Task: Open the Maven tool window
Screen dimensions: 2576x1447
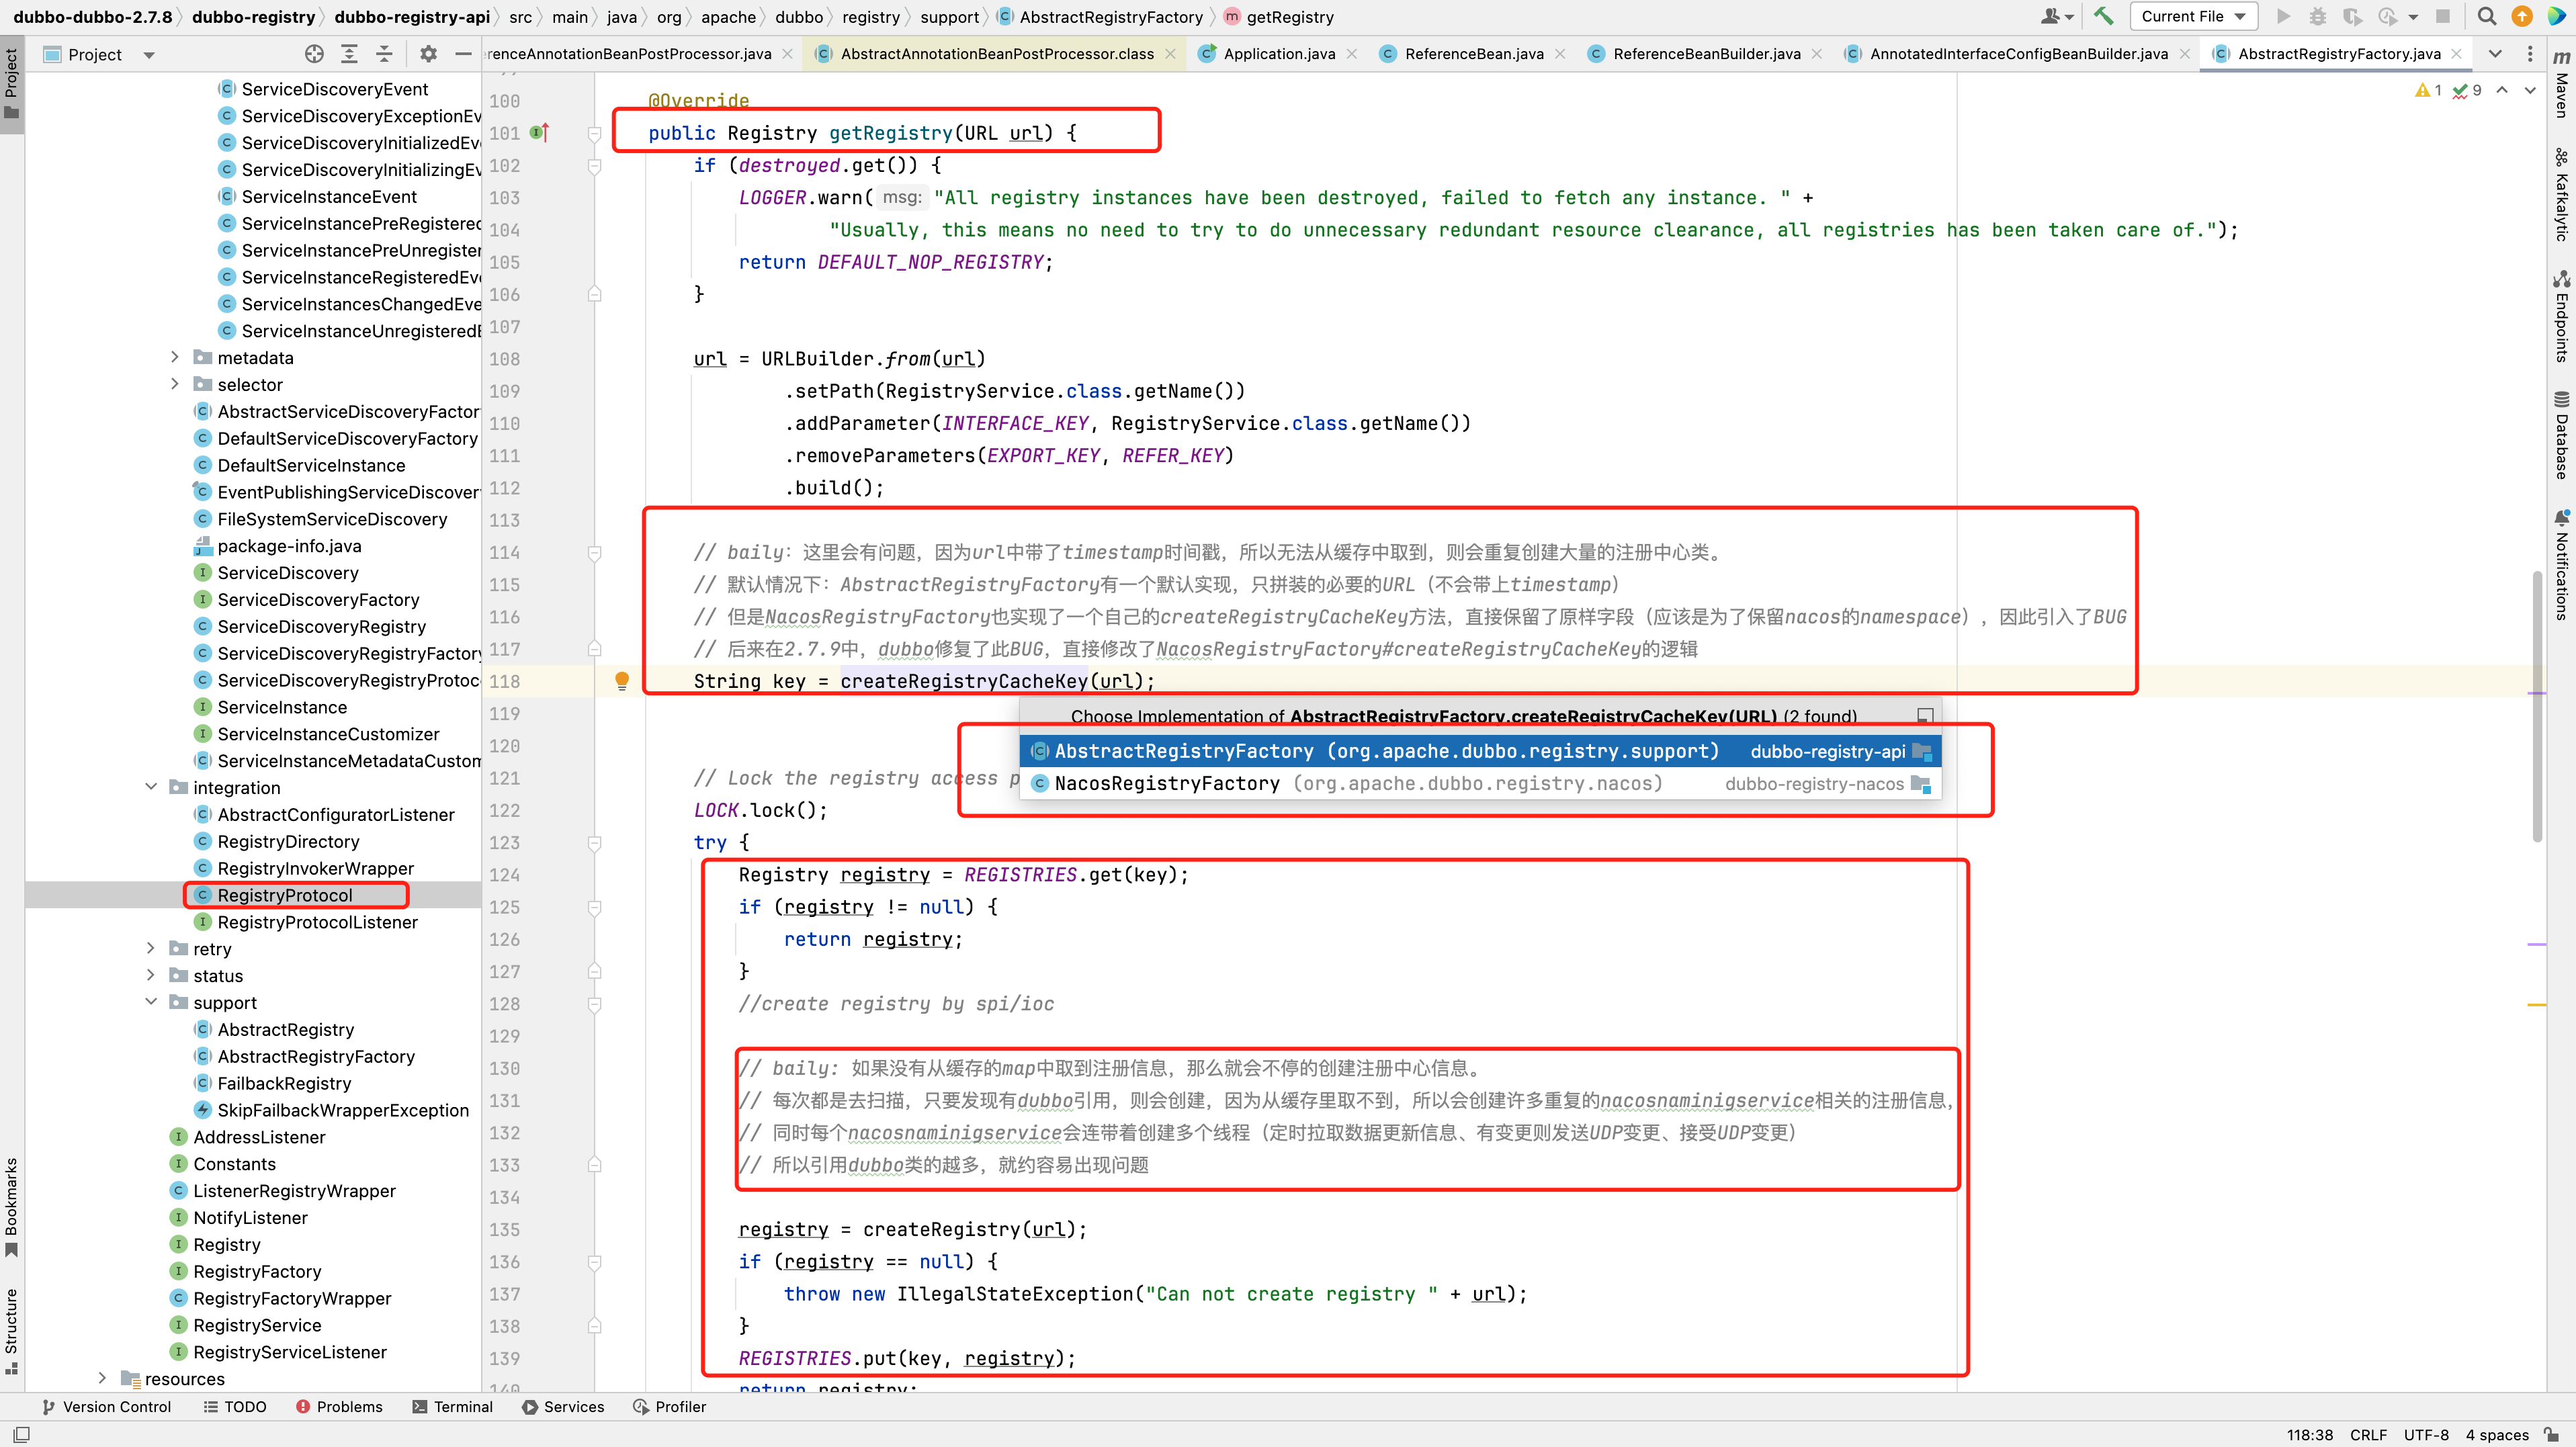Action: tap(2561, 85)
